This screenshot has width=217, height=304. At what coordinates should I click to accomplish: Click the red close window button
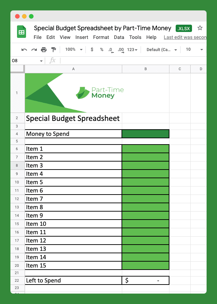[17, 16]
